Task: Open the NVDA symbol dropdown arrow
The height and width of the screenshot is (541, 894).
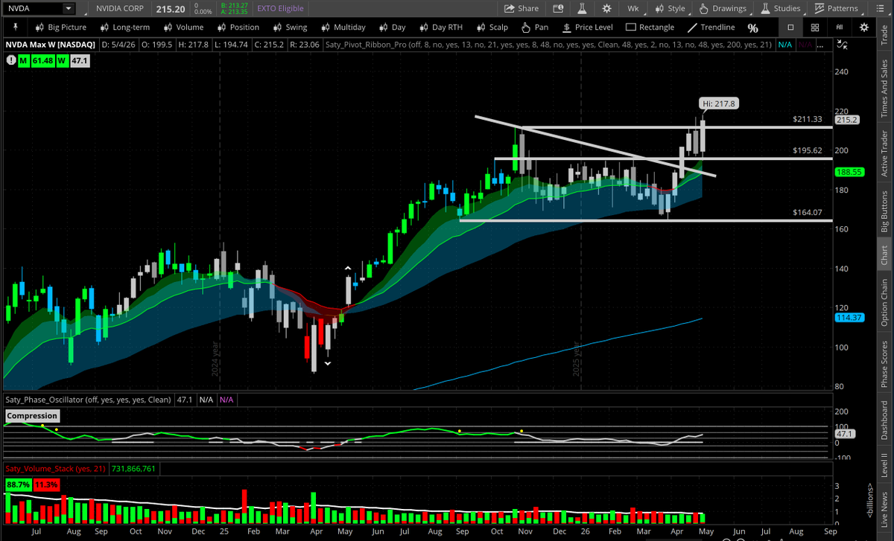Action: (x=69, y=8)
